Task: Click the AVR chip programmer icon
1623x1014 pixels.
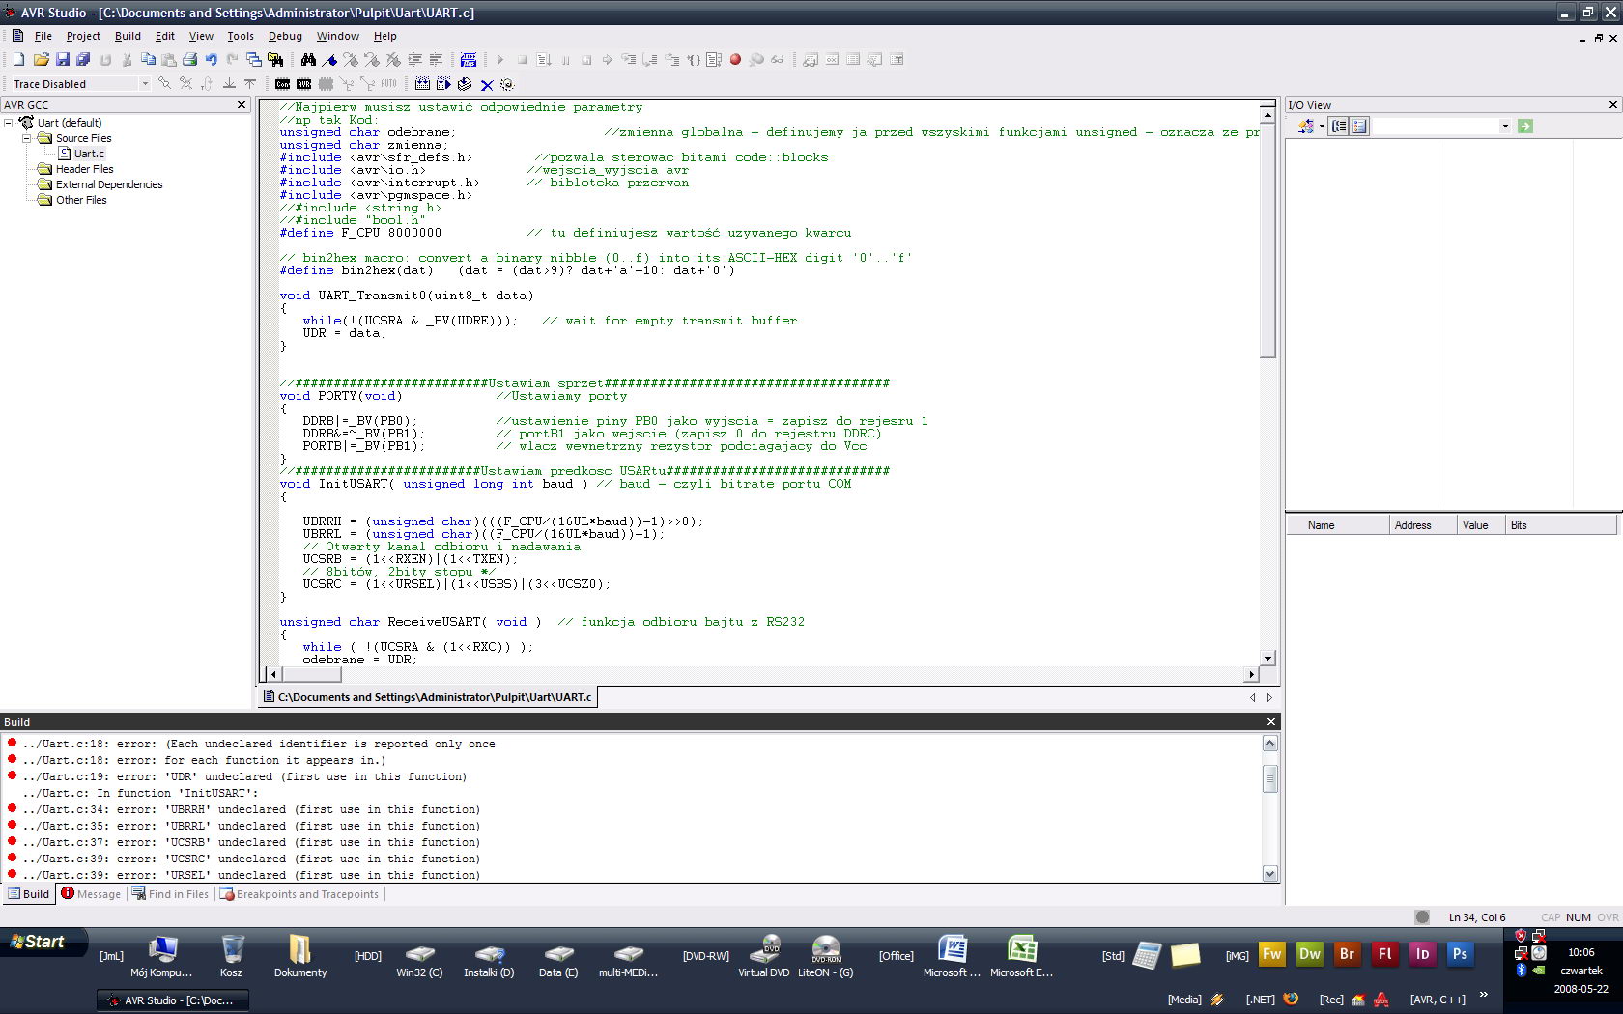Action: (303, 84)
